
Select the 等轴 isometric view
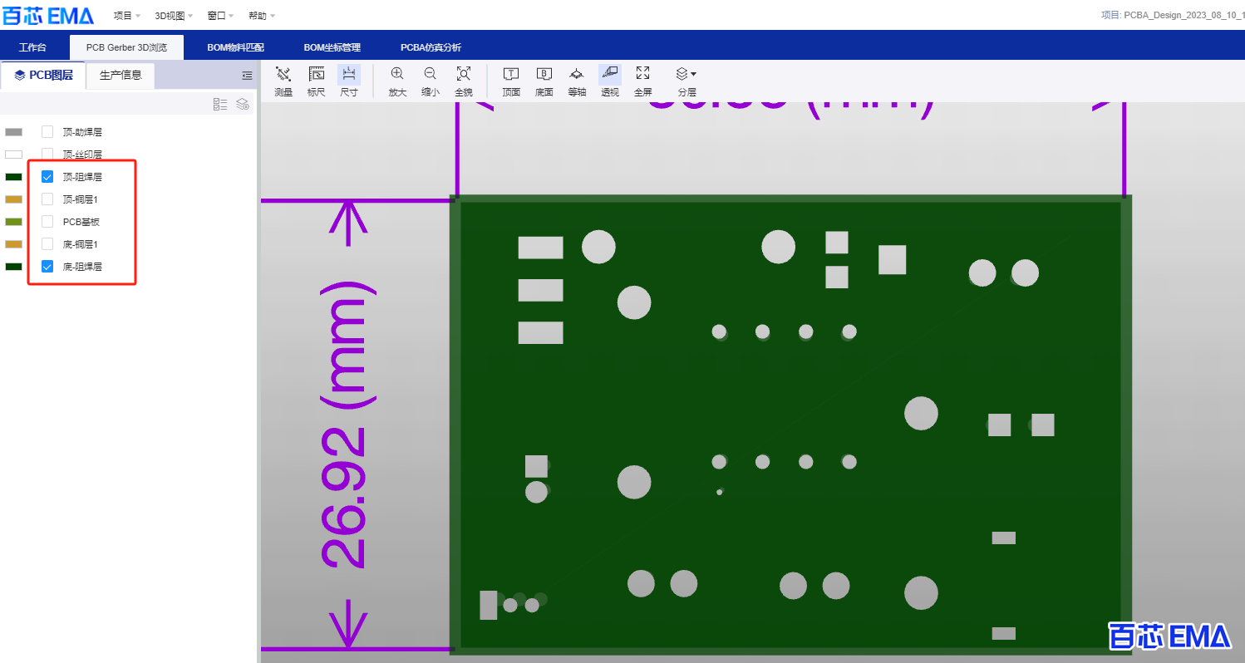click(x=577, y=81)
